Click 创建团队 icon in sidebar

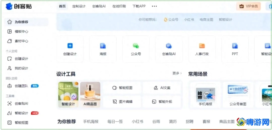click(x=10, y=86)
